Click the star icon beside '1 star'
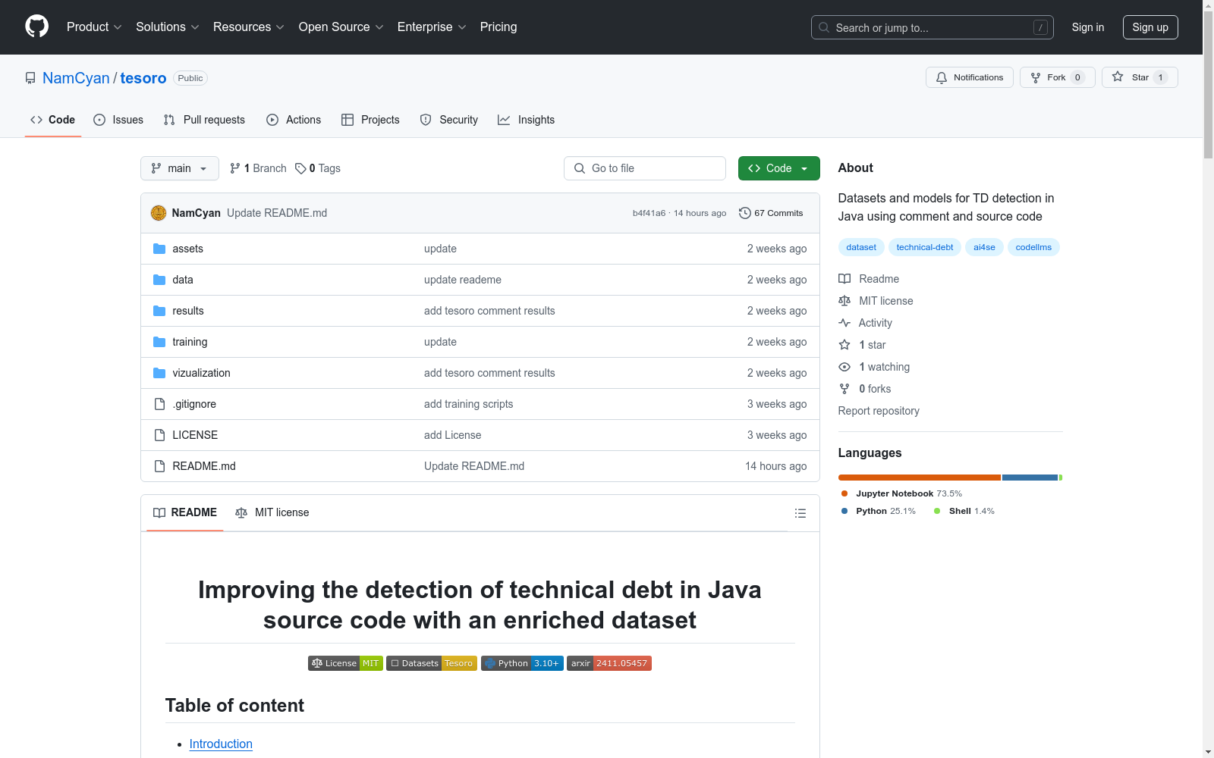Image resolution: width=1214 pixels, height=758 pixels. tap(844, 345)
